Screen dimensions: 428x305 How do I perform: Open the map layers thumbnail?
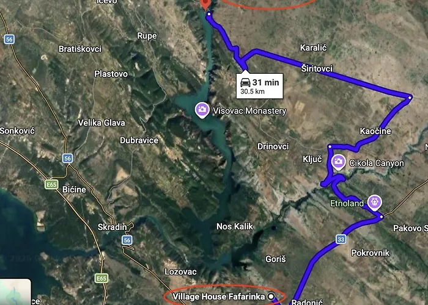[x=15, y=292]
